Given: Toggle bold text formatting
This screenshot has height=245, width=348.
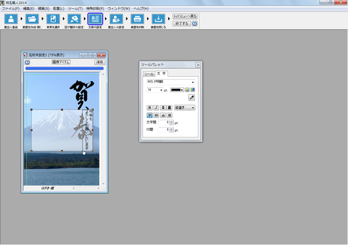Looking at the screenshot, I should click(x=149, y=108).
